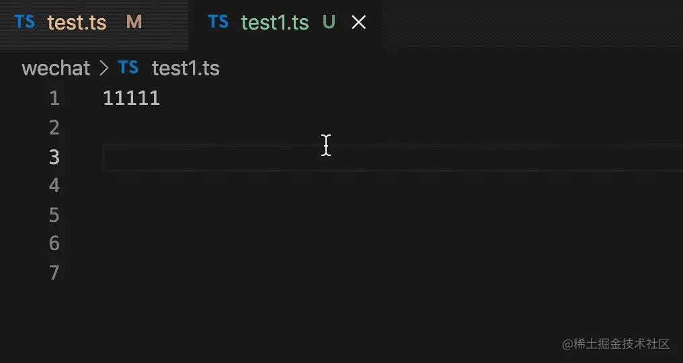This screenshot has width=683, height=363.
Task: Click the M modified badge on test.ts
Action: [134, 22]
